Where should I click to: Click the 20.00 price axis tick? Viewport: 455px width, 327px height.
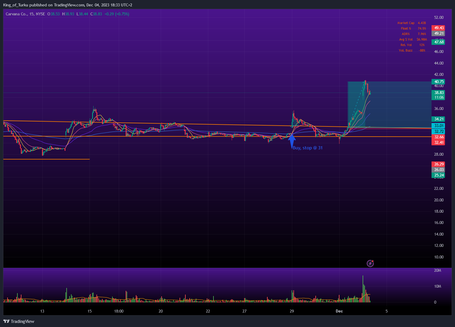(439, 200)
